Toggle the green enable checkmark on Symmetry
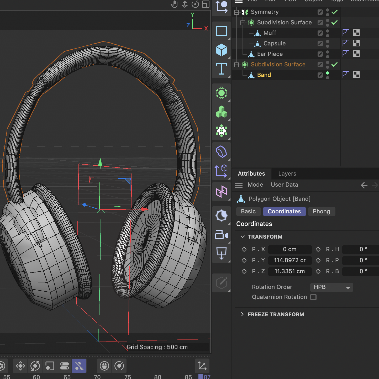 coord(334,12)
